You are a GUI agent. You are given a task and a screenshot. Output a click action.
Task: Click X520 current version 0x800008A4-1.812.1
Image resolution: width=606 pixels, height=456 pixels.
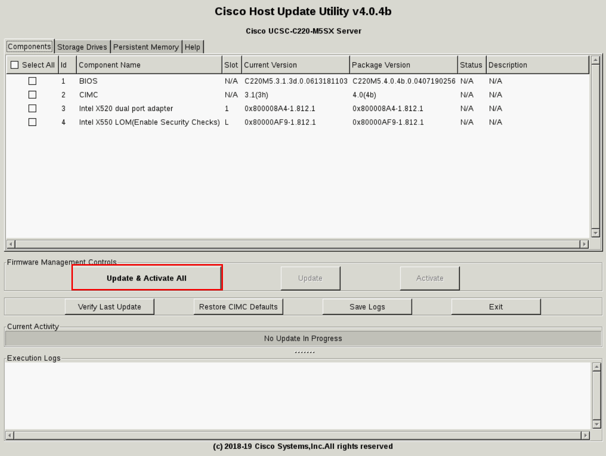pyautogui.click(x=280, y=109)
